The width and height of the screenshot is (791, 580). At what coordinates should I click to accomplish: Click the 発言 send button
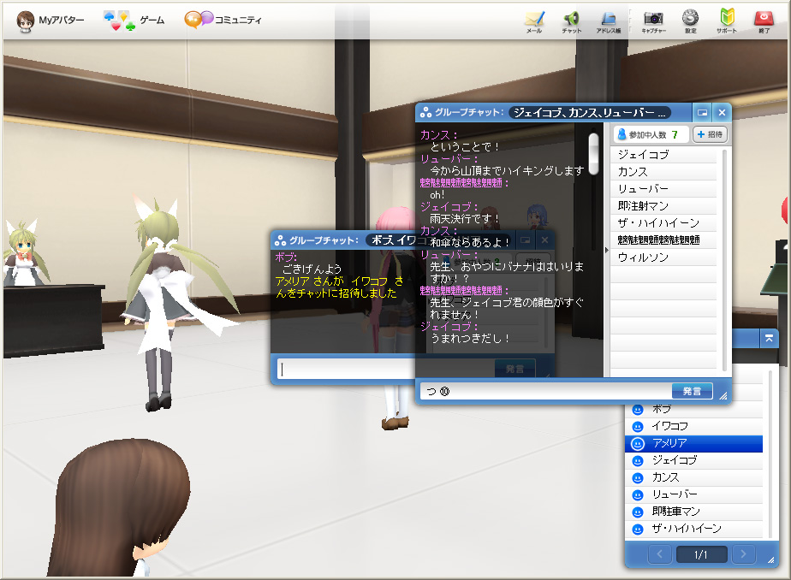tap(692, 391)
